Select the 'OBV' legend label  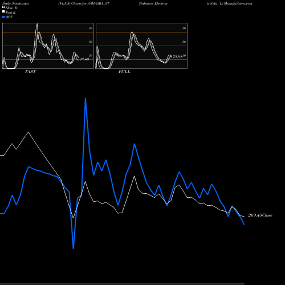pyautogui.click(x=9, y=17)
